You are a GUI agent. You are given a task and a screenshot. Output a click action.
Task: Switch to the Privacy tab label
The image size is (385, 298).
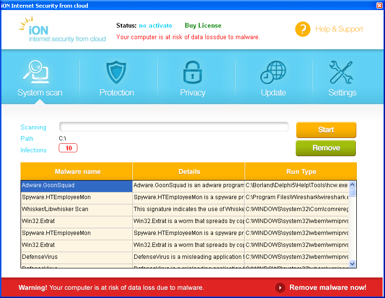[192, 93]
